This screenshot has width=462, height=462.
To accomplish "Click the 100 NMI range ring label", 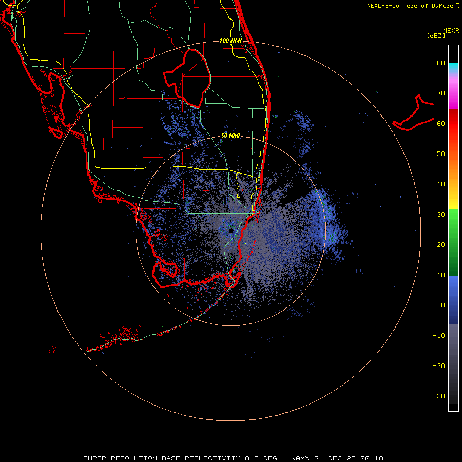I will click(x=230, y=41).
